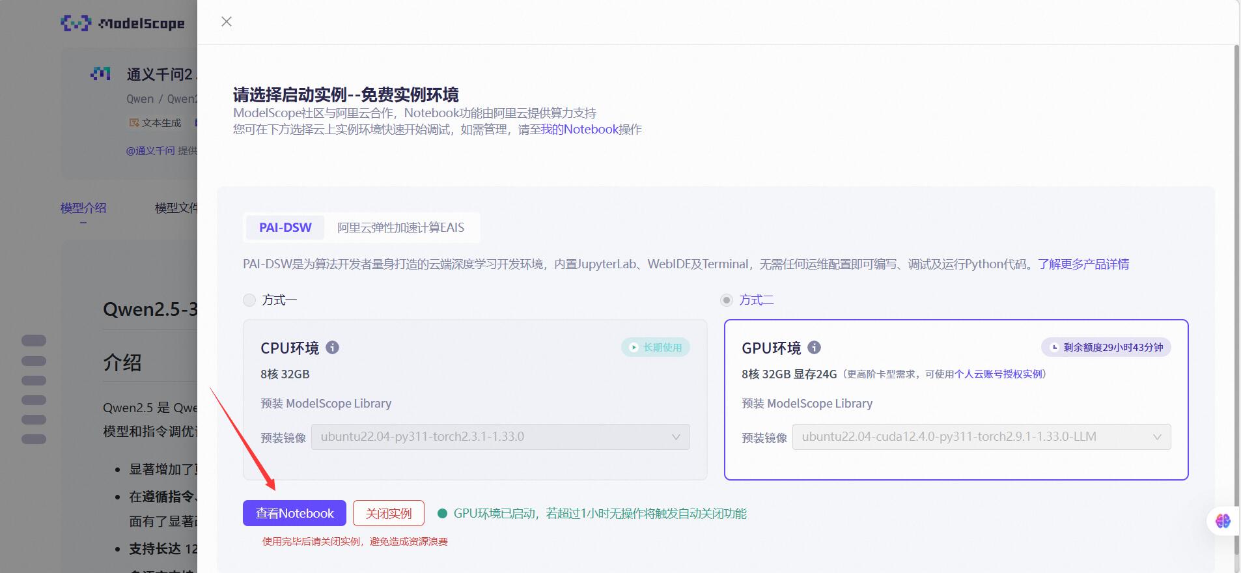Click the 文本生成 tag icon
The width and height of the screenshot is (1241, 573).
(x=134, y=122)
